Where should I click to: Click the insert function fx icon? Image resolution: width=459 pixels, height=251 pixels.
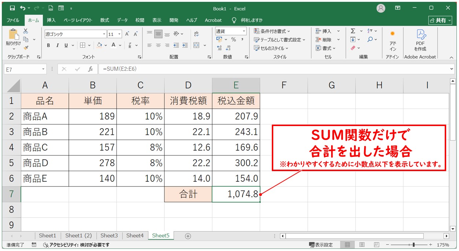click(x=90, y=69)
